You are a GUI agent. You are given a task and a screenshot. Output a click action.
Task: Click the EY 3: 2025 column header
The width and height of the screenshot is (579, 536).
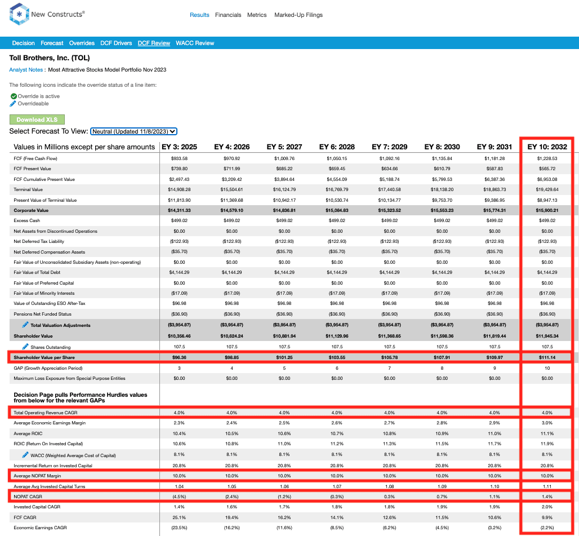pyautogui.click(x=180, y=147)
